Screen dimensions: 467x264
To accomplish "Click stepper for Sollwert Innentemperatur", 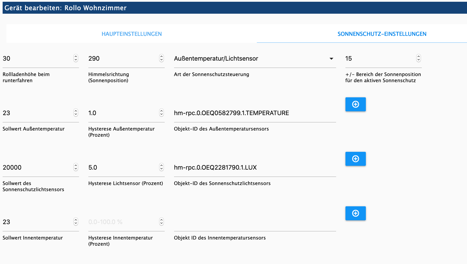I will pyautogui.click(x=76, y=222).
